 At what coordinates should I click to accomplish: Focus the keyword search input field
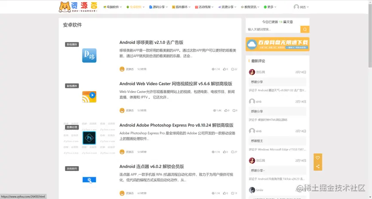[273, 29]
